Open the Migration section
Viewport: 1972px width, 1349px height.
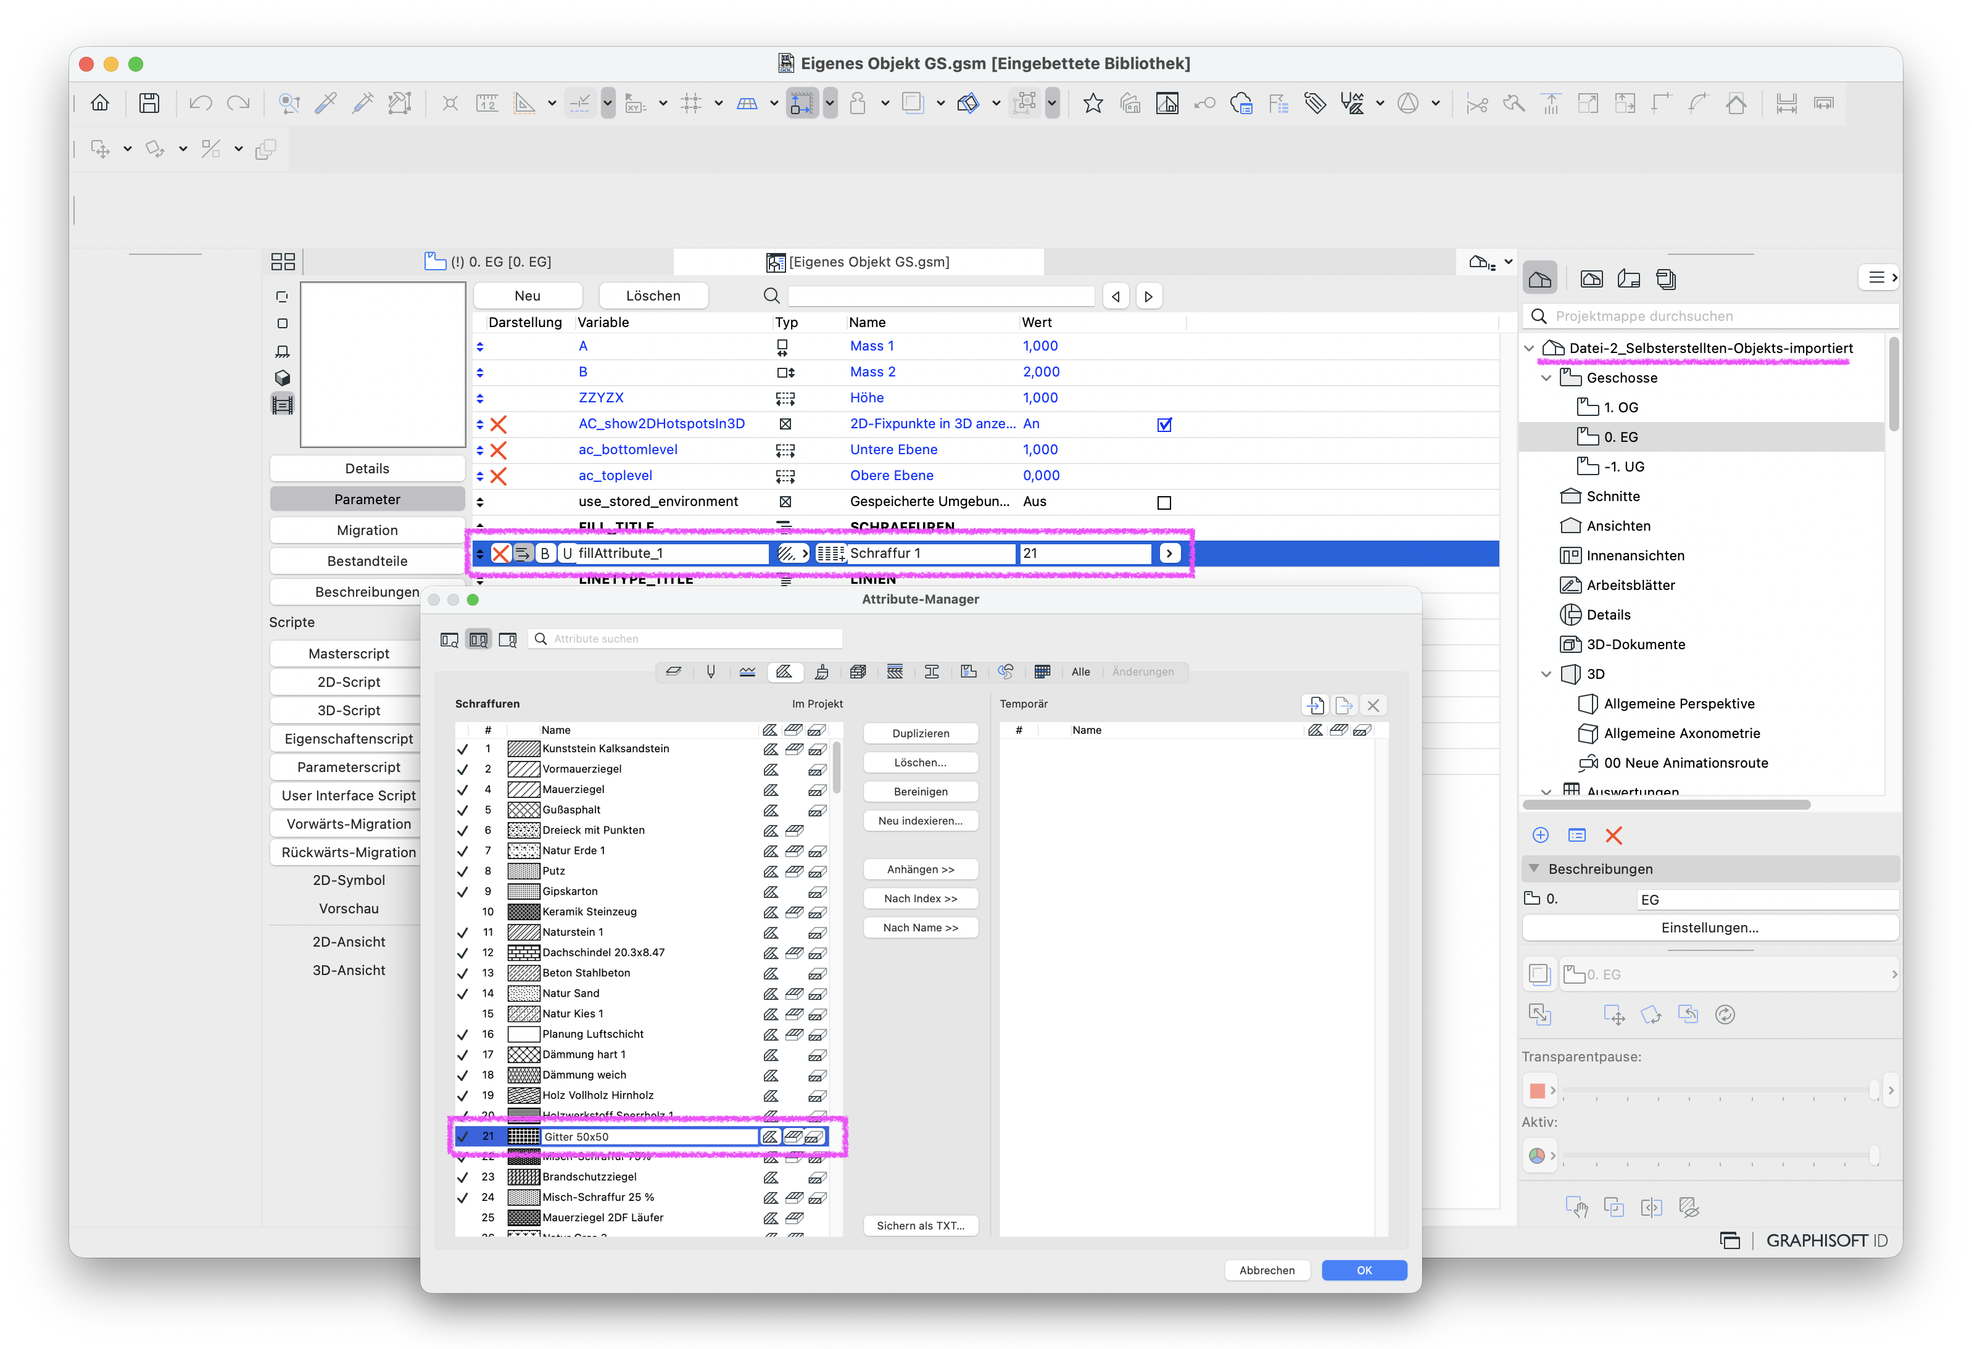(x=367, y=530)
